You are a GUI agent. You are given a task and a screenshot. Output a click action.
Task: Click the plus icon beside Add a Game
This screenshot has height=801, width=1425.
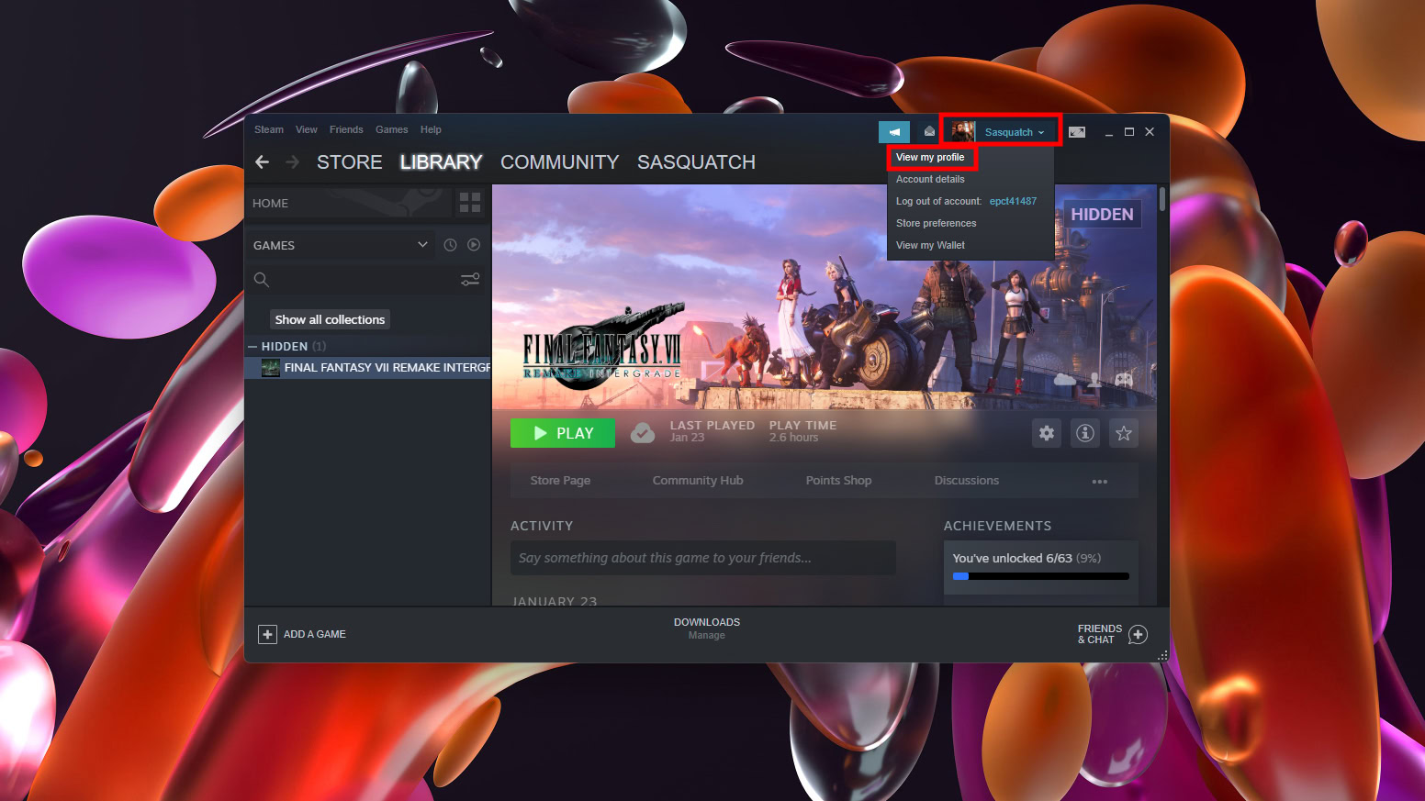click(267, 634)
